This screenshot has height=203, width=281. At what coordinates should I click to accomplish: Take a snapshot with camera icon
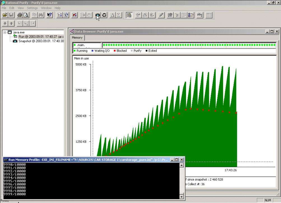(98, 15)
